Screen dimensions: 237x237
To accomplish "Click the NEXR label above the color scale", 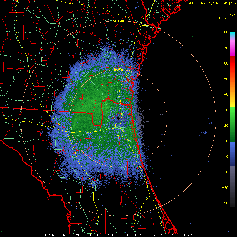I will (x=231, y=16).
